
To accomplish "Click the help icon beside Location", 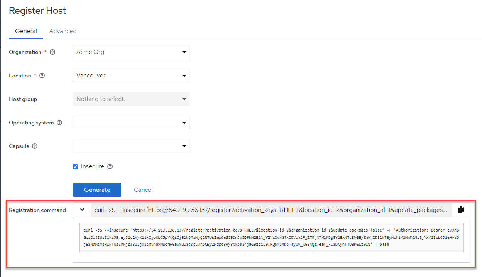I will pos(42,76).
